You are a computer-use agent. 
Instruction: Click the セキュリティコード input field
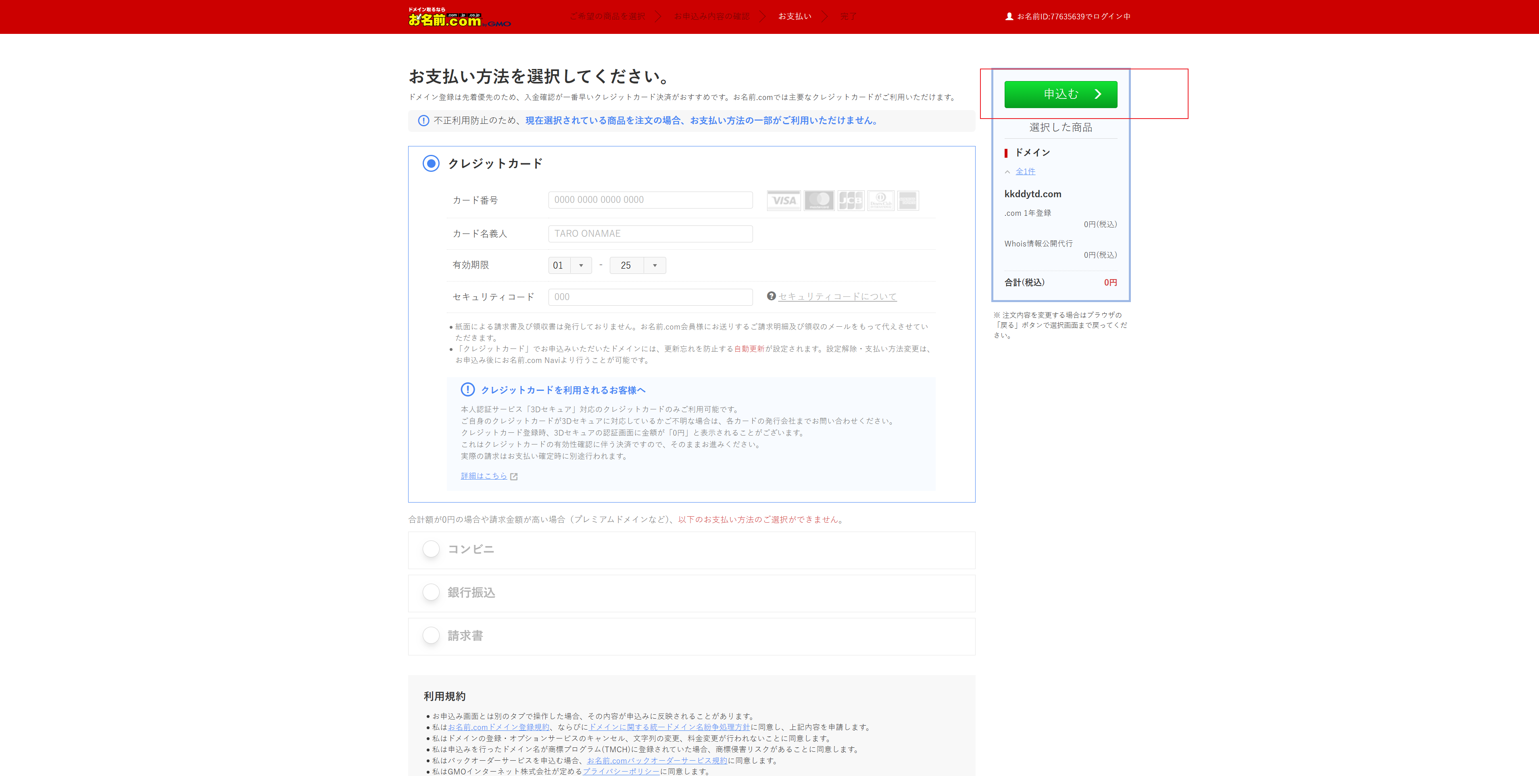pos(650,297)
